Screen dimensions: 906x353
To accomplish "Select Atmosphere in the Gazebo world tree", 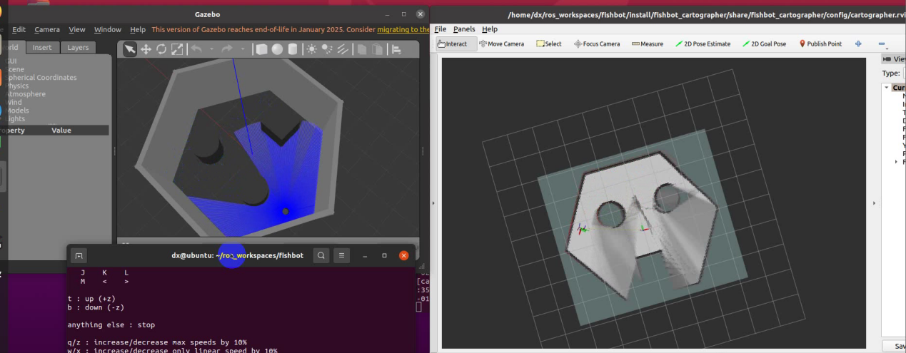I will point(26,94).
